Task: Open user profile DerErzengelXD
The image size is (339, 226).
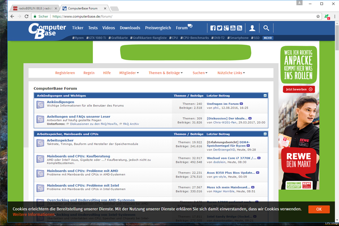Action: (224, 150)
